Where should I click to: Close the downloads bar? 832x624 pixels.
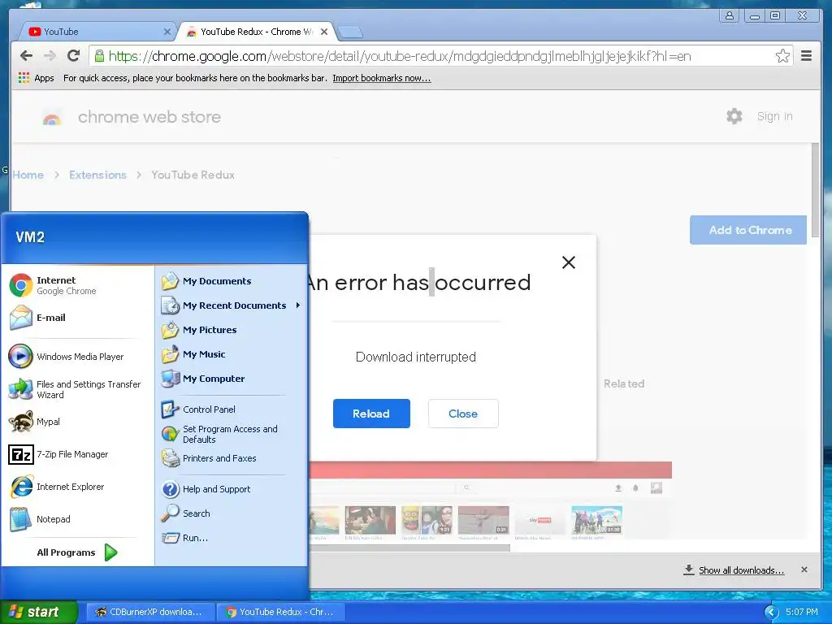click(x=804, y=570)
